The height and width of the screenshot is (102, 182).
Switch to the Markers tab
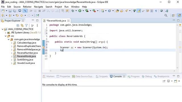point(49,76)
